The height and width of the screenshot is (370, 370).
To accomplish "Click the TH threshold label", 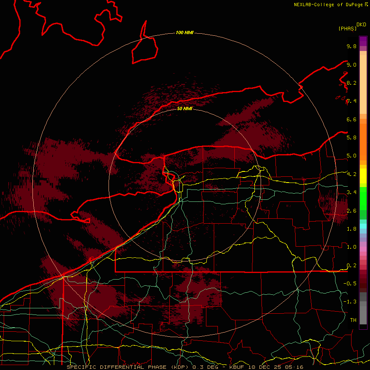I will (353, 320).
